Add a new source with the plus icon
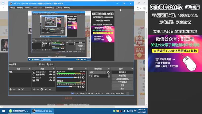This screenshot has height=114, width=202. coord(34,89)
